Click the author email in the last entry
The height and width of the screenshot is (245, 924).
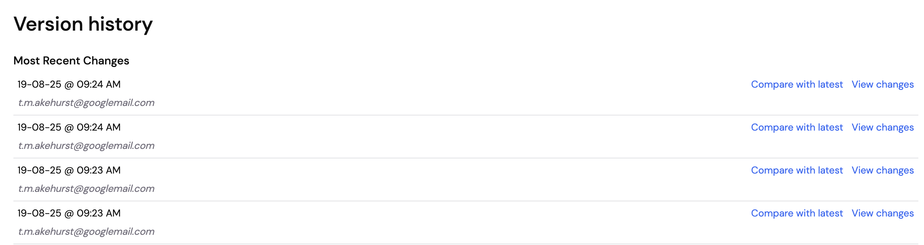(x=86, y=232)
